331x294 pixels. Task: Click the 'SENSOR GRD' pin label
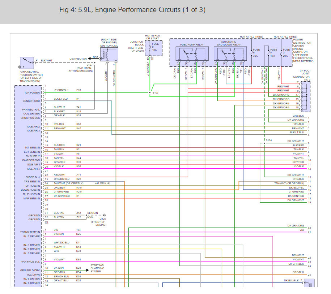(31, 101)
